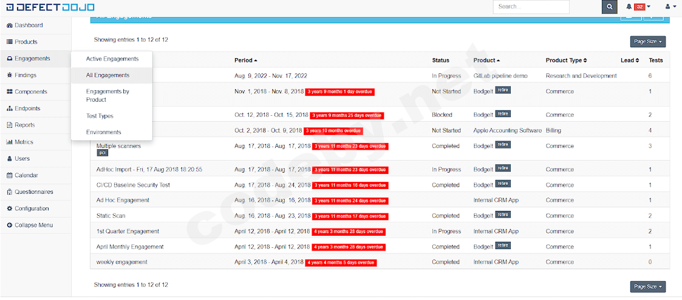Click into the Search input field
This screenshot has width=682, height=300.
tap(531, 7)
